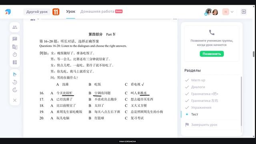Select the current Тест section
The width and height of the screenshot is (256, 144).
pos(195,114)
